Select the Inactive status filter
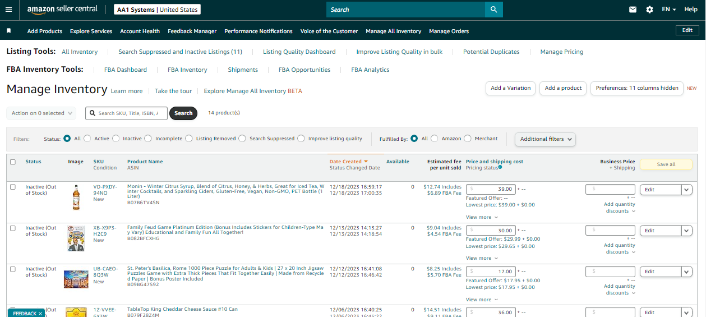Image resolution: width=706 pixels, height=317 pixels. [116, 139]
